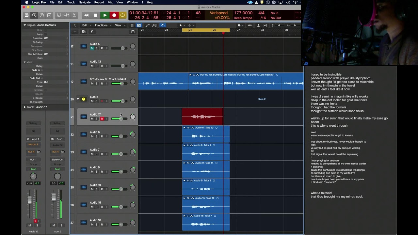The image size is (418, 235).
Task: Toggle input monitoring on Audio 6
Action: 106,136
